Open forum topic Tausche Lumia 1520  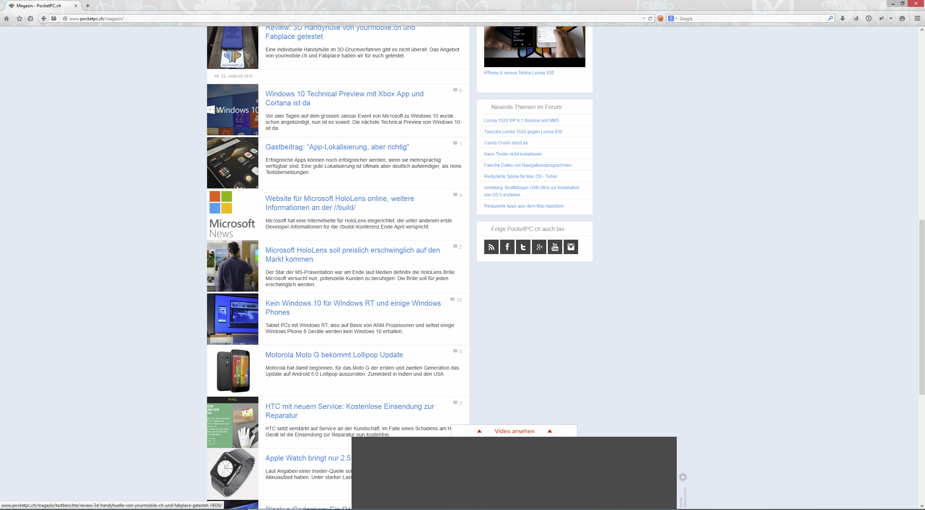coord(523,132)
